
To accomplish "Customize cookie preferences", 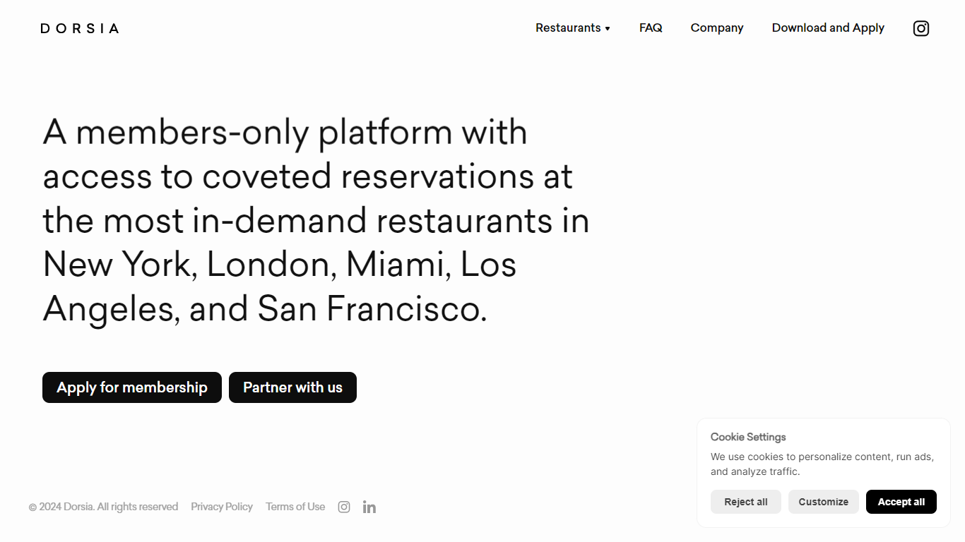I will point(824,502).
